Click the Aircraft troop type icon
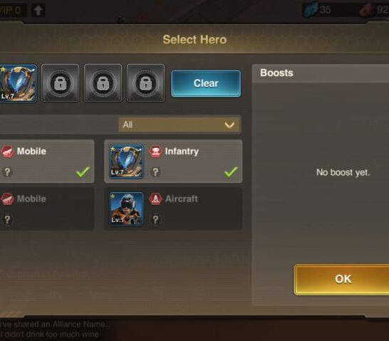The width and height of the screenshot is (389, 341). coord(155,199)
